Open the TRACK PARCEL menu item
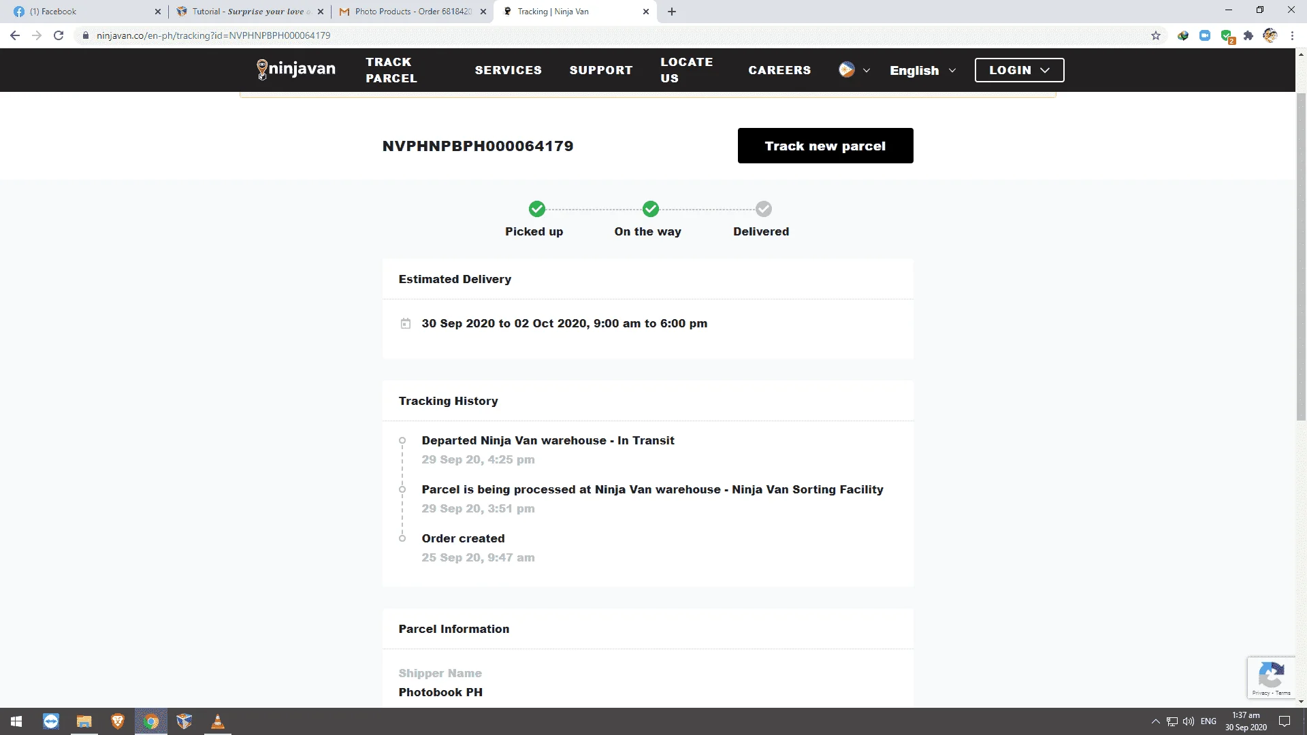This screenshot has height=735, width=1307. (391, 70)
